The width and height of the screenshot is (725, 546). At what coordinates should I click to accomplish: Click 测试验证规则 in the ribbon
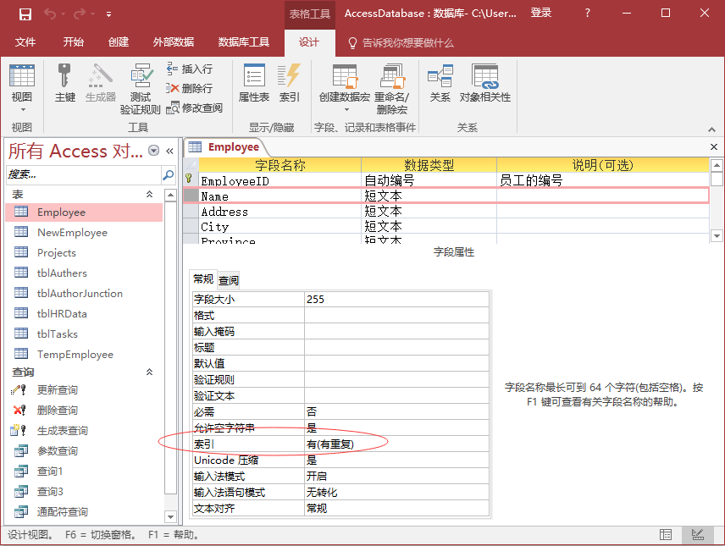[140, 89]
